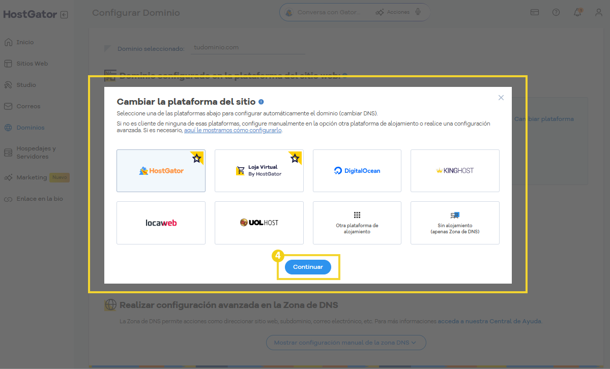Screen dimensions: 610x369
Task: Open Enlace en la bio menu item
Action: [x=40, y=199]
